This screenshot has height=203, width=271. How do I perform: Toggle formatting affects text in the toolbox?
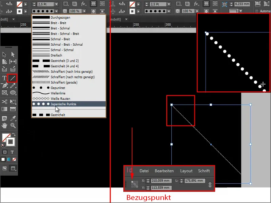pyautogui.click(x=12, y=152)
